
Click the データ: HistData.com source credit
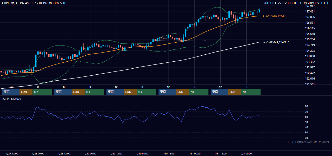point(308,142)
